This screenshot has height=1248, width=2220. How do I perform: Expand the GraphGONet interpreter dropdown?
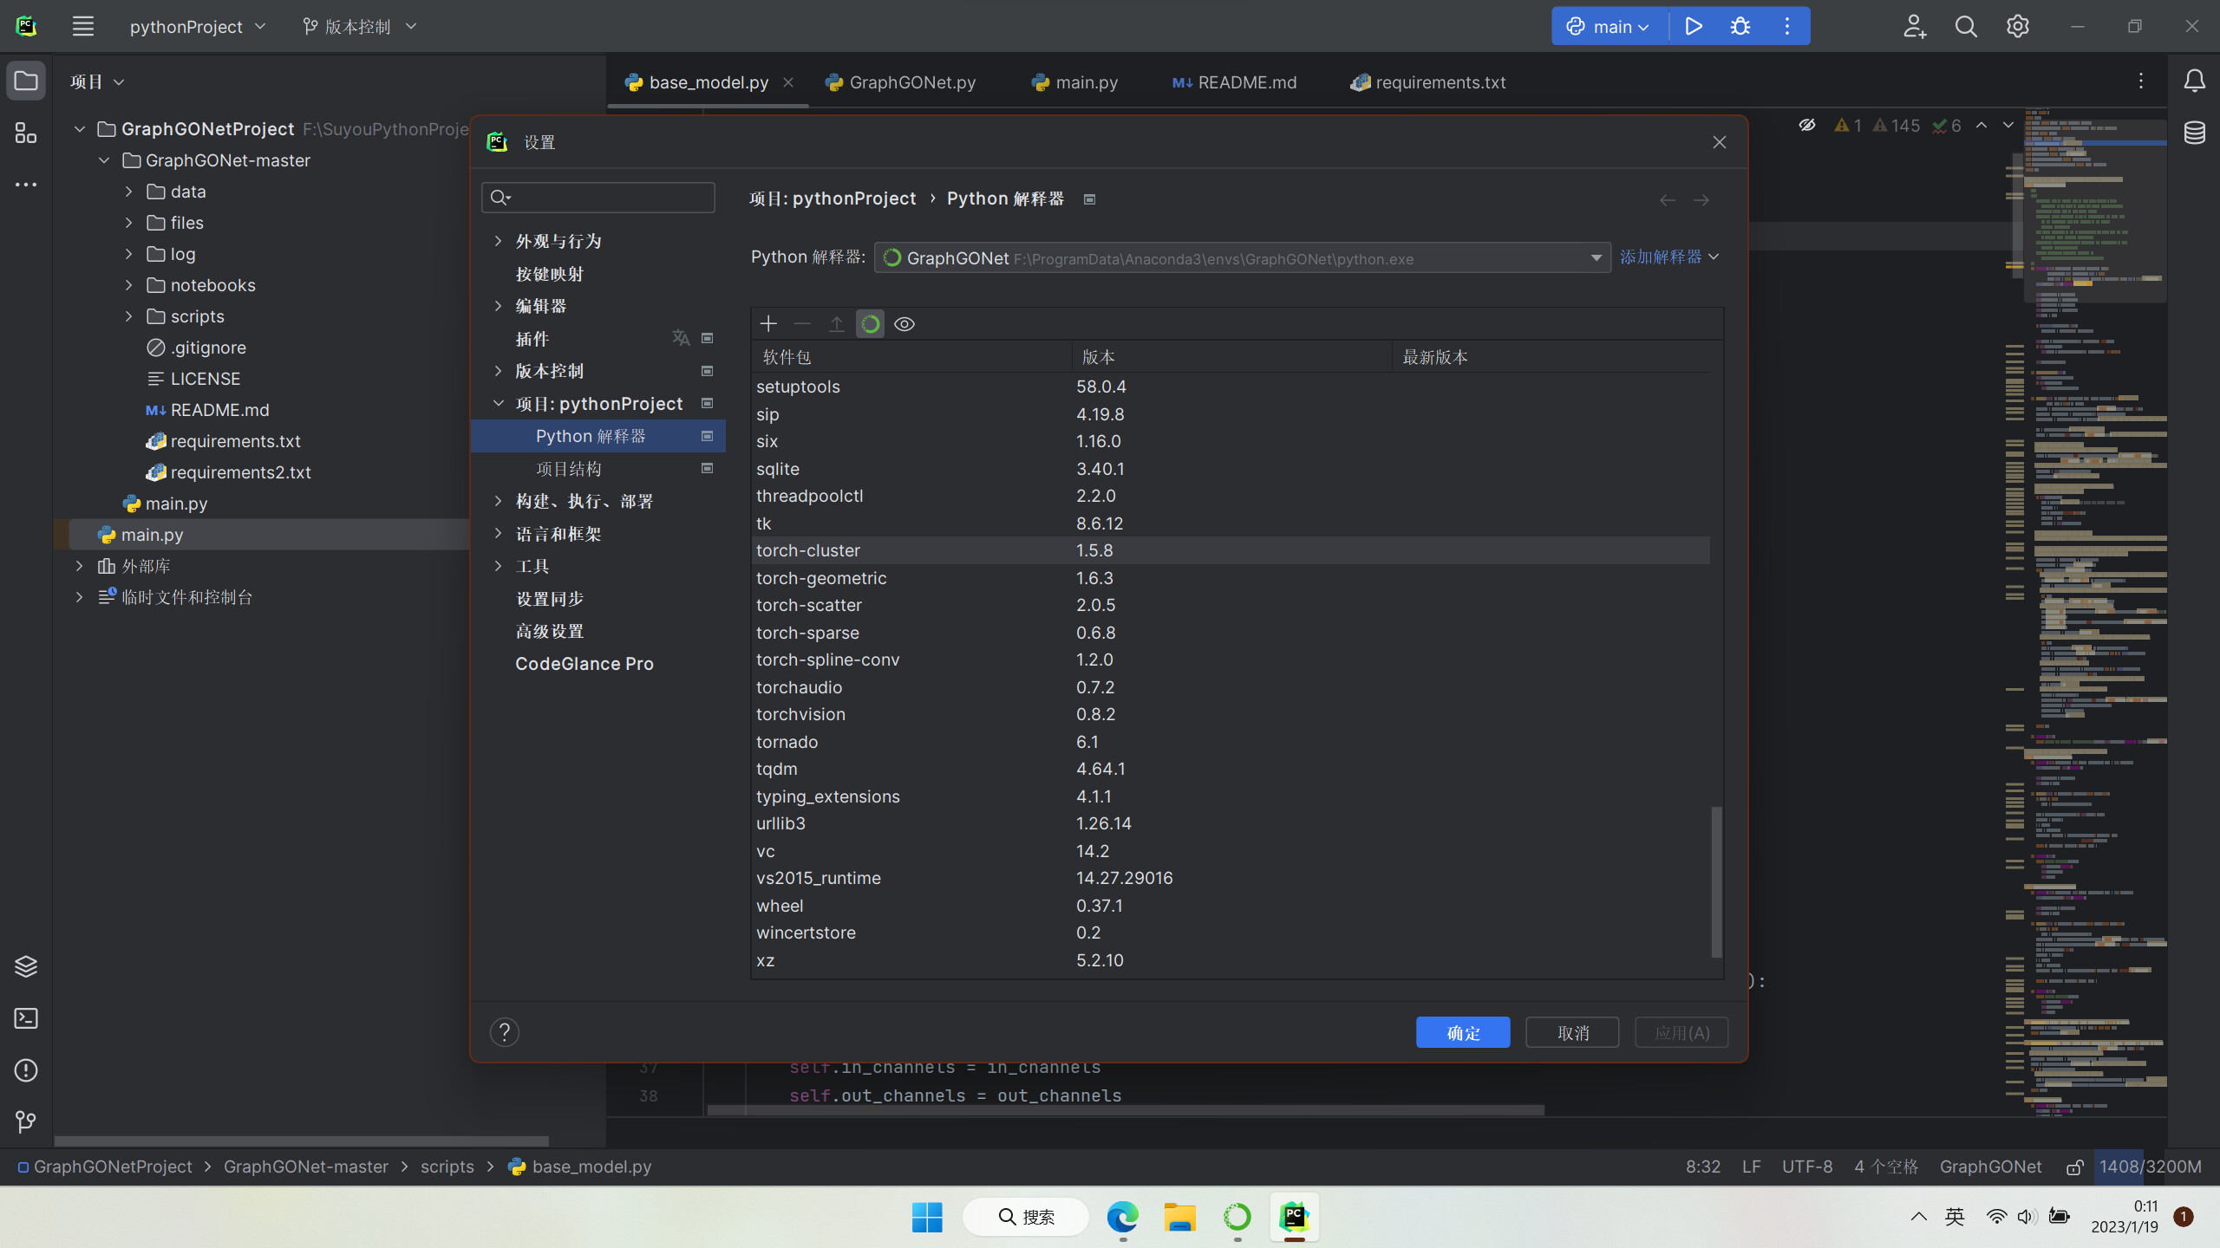pyautogui.click(x=1594, y=257)
